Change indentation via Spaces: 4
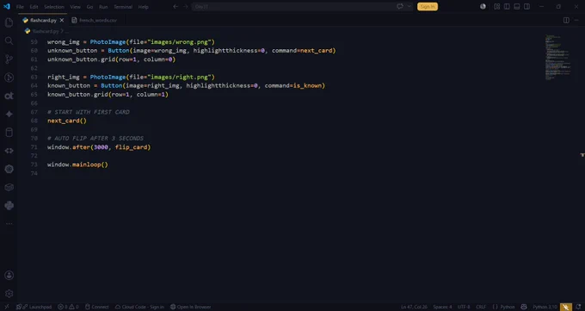This screenshot has height=311, width=585. [442, 307]
